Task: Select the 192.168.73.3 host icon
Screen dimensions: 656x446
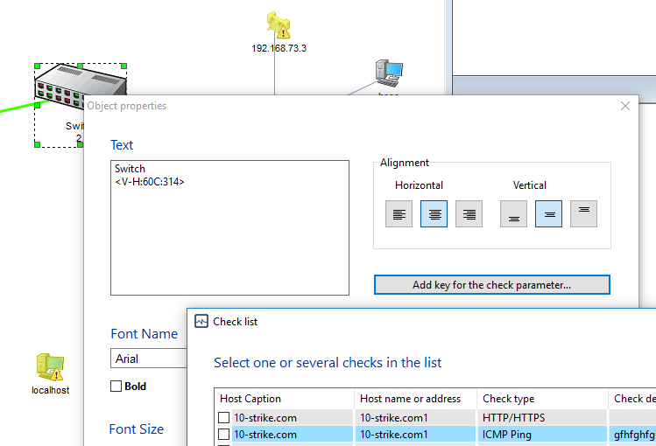Action: click(279, 25)
